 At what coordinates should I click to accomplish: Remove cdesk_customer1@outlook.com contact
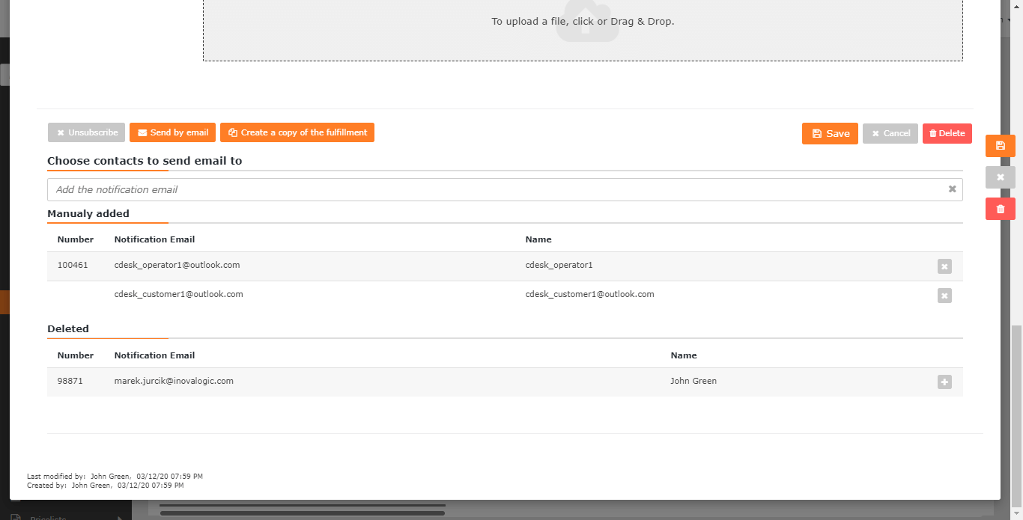(944, 296)
